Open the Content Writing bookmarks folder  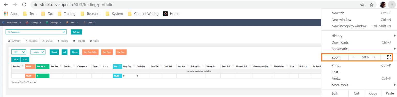143,14
